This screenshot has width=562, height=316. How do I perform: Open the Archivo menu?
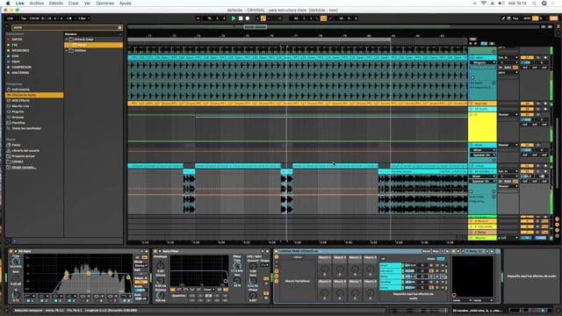click(x=36, y=4)
